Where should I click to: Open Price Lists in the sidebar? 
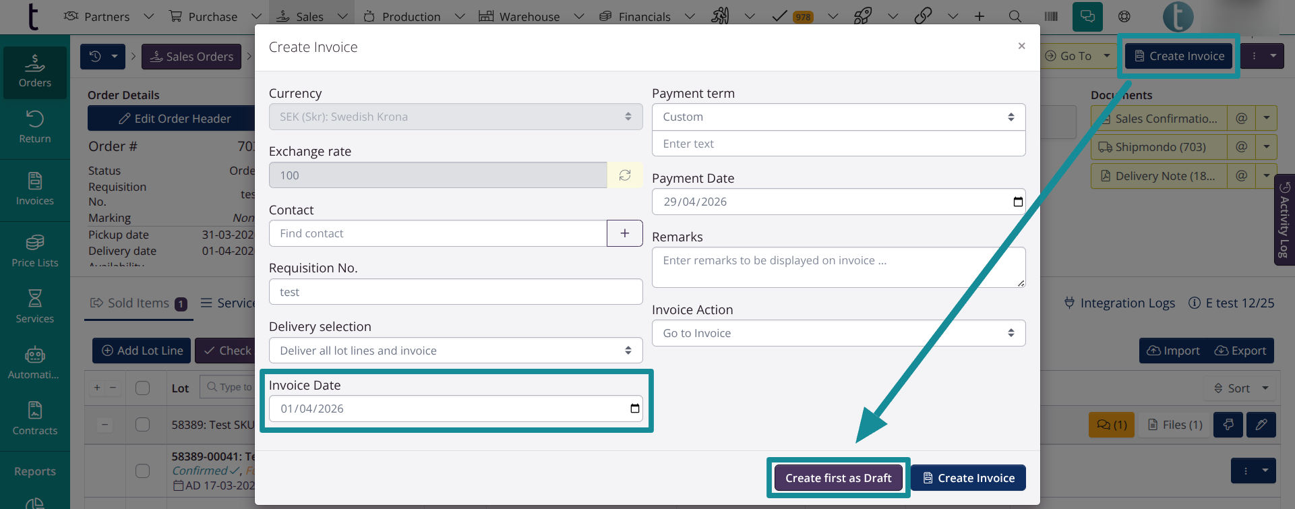click(x=35, y=251)
